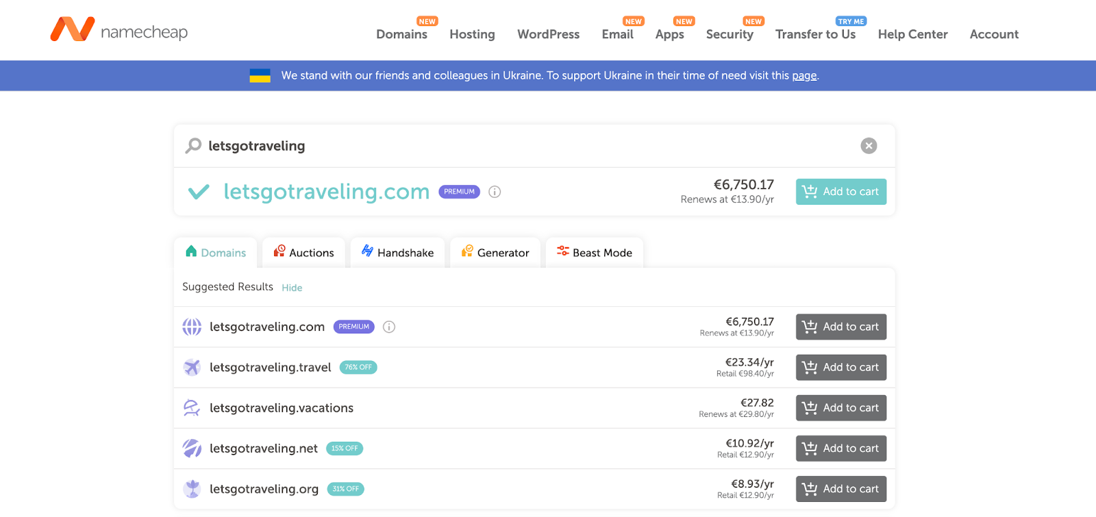
Task: Click the letsgotraveling.net domain name
Action: pos(264,449)
